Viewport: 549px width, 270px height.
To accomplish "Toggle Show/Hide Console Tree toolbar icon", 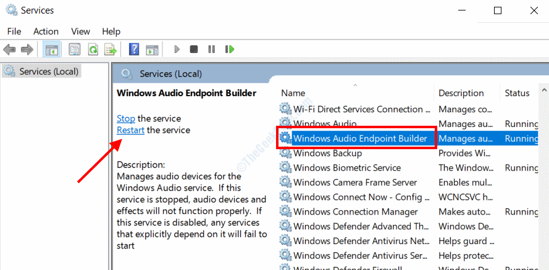I will pyautogui.click(x=52, y=49).
